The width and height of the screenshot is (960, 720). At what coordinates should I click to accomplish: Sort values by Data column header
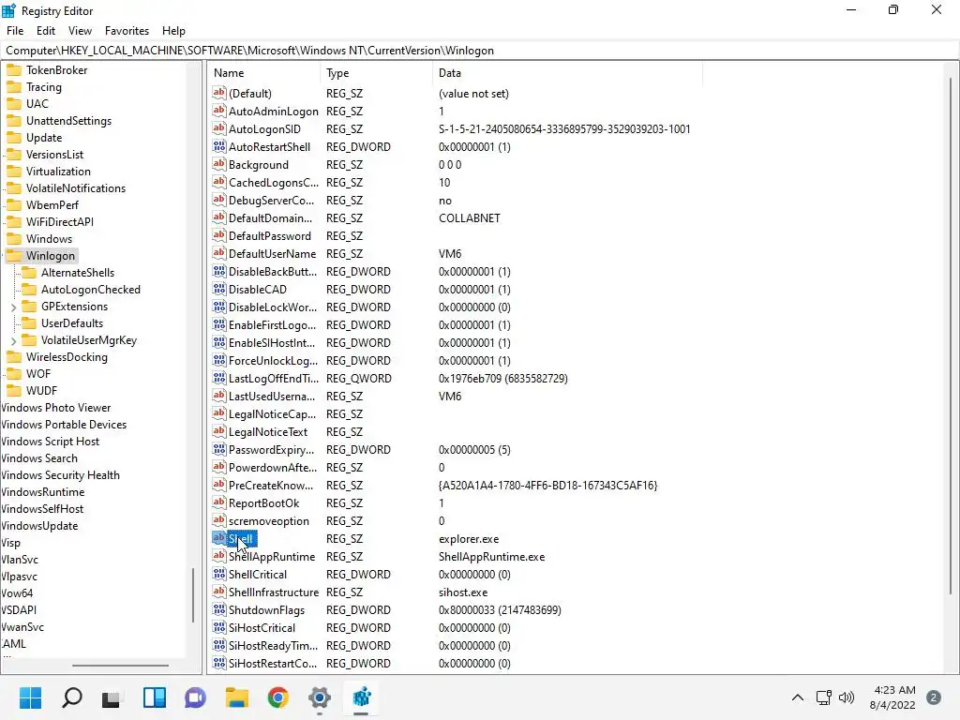(567, 73)
